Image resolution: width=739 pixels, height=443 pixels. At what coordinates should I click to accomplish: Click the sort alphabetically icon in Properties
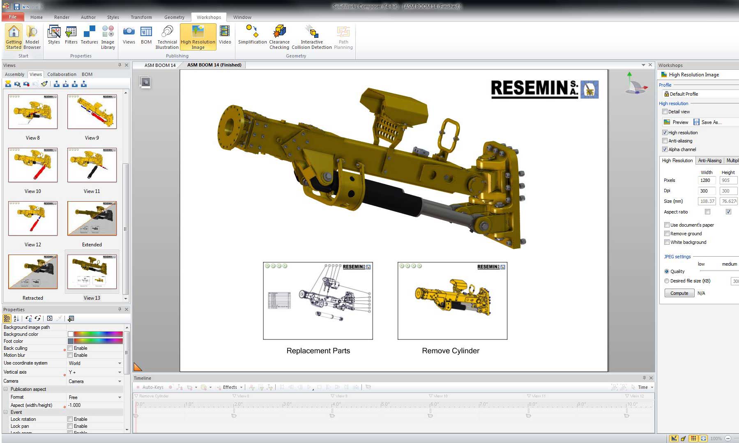[x=16, y=318]
